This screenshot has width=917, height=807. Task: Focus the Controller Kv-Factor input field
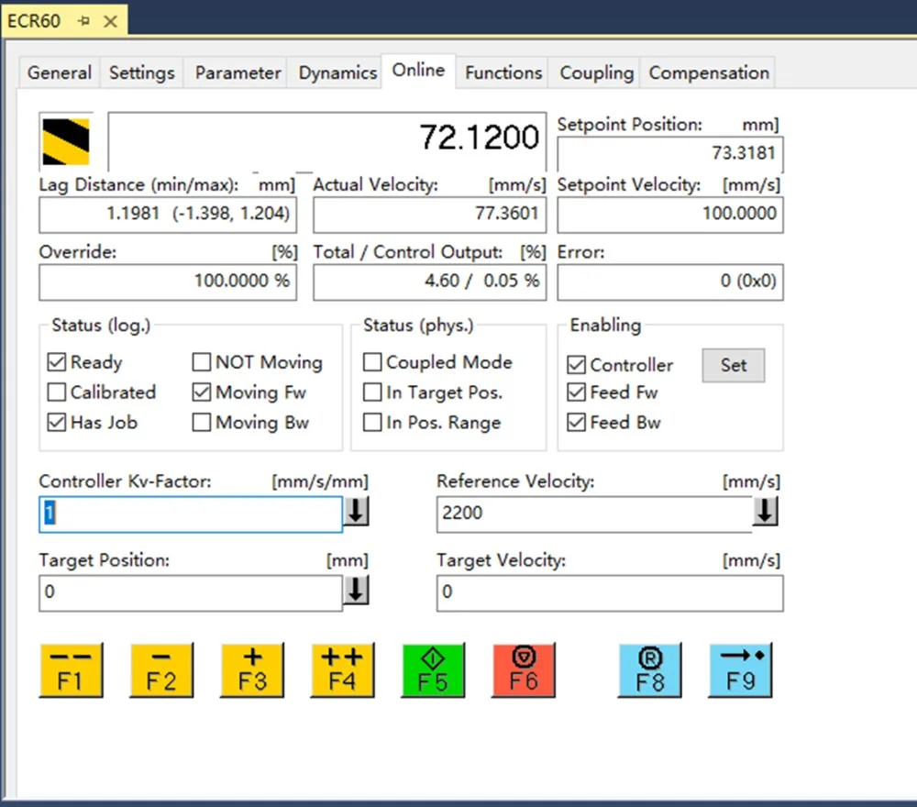[x=191, y=514]
